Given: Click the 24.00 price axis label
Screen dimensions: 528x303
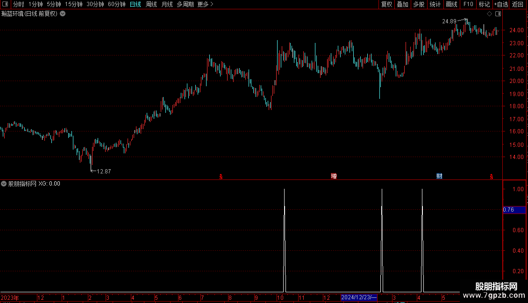Looking at the screenshot, I should [516, 30].
